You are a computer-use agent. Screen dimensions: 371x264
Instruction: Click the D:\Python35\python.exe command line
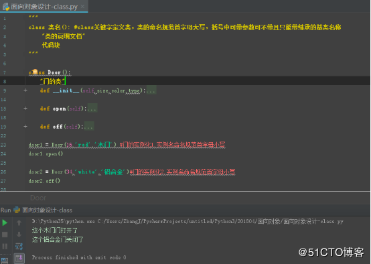click(188, 221)
